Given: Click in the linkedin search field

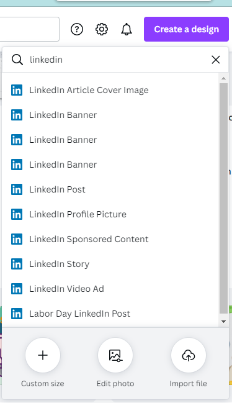Looking at the screenshot, I should [x=118, y=60].
